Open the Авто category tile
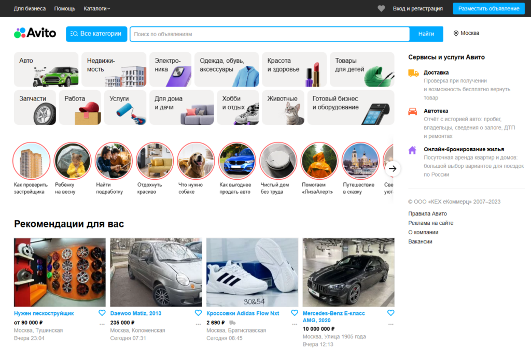531x359 pixels. coord(46,69)
